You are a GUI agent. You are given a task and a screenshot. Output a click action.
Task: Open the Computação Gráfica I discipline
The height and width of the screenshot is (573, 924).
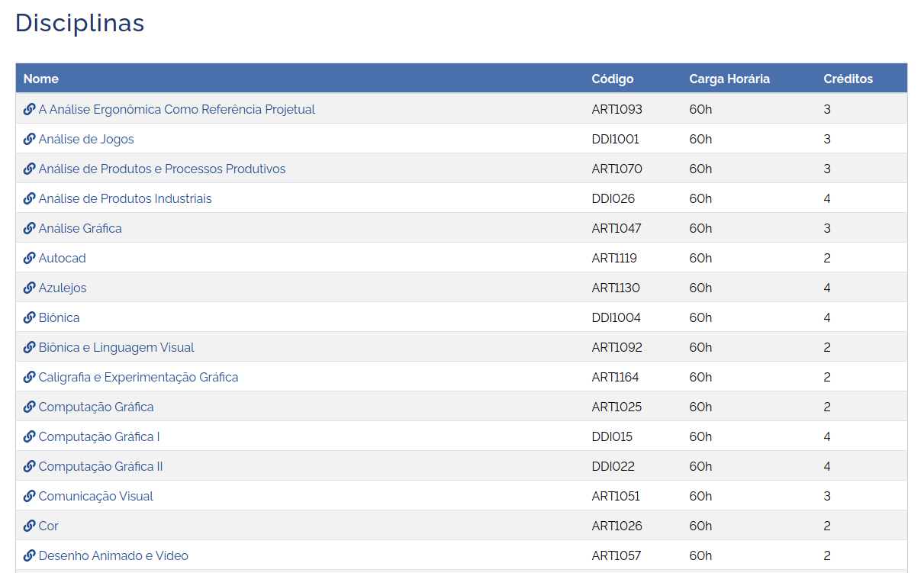[x=99, y=436]
